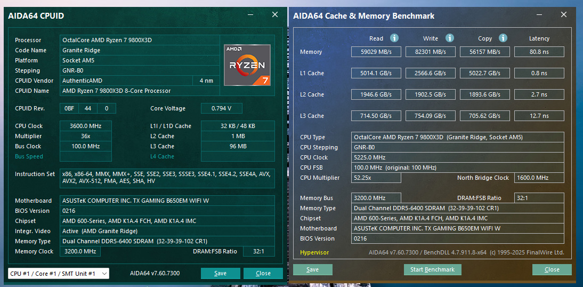The height and width of the screenshot is (287, 583).
Task: Start the memory benchmark
Action: coord(432,269)
